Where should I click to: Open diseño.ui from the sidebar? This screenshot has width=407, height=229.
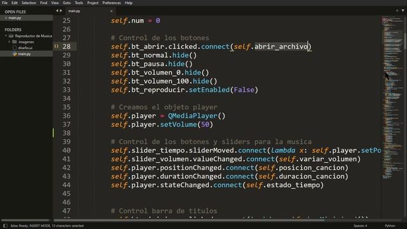click(x=25, y=48)
